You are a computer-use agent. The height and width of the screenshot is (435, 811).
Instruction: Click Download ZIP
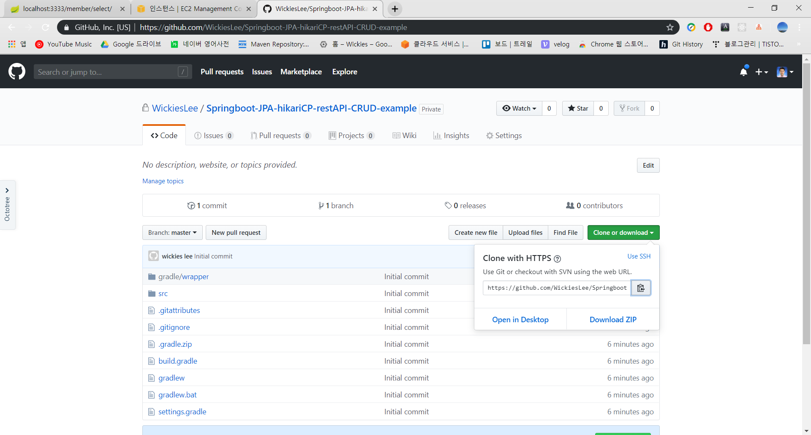613,320
